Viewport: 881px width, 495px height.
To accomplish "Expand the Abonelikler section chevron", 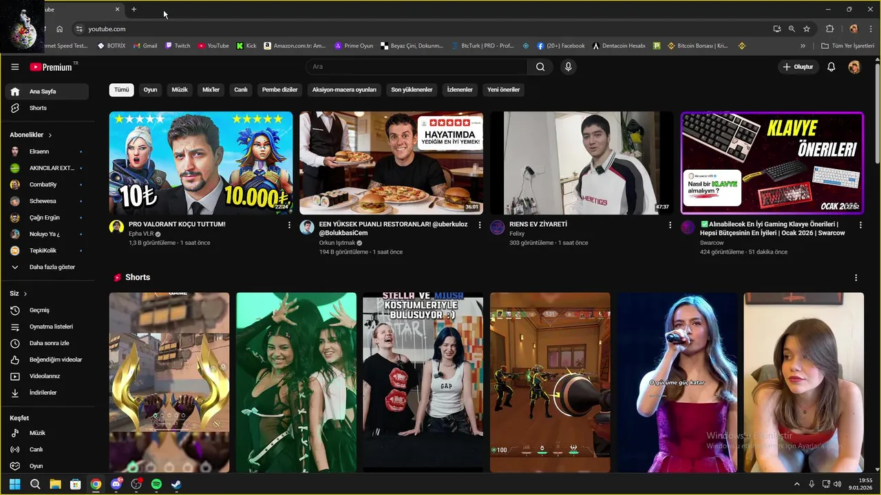I will point(50,135).
